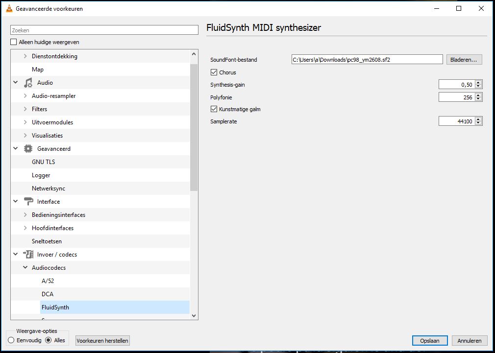Click the Samplerate value field

coord(457,121)
